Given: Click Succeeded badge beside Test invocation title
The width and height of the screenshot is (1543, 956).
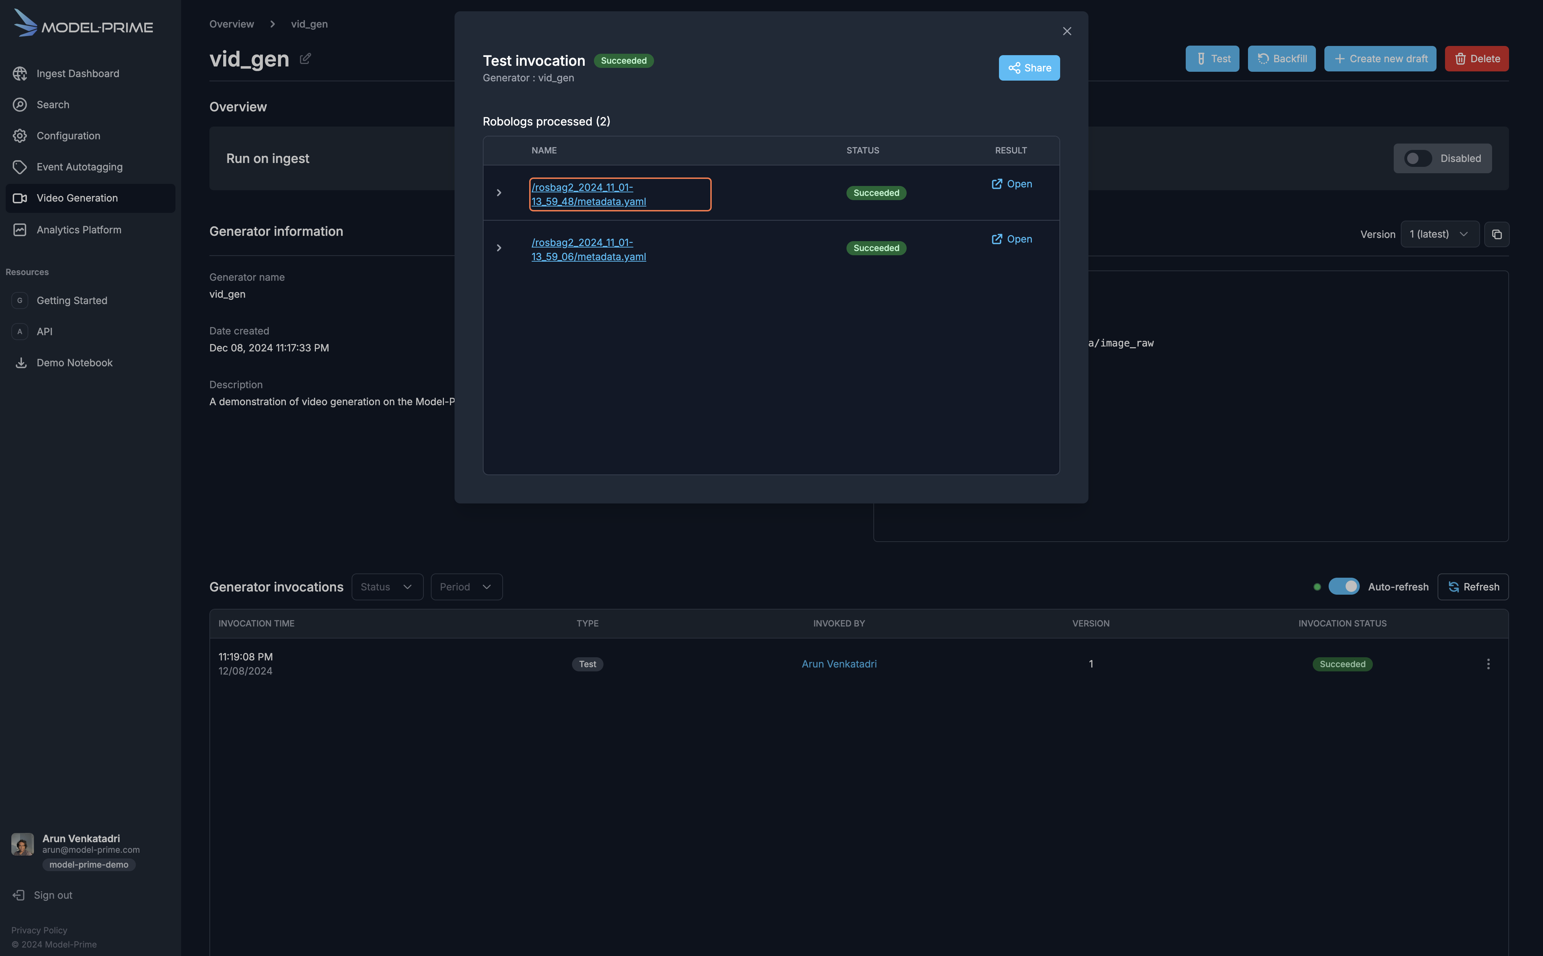Looking at the screenshot, I should tap(623, 61).
